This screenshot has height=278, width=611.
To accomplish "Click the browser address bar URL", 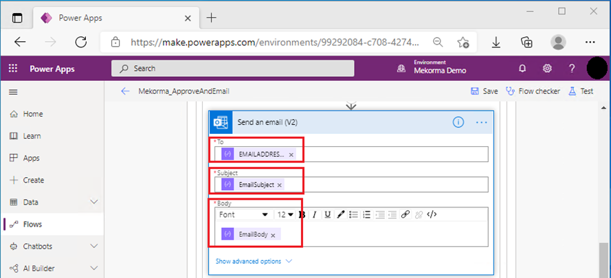I will click(275, 42).
